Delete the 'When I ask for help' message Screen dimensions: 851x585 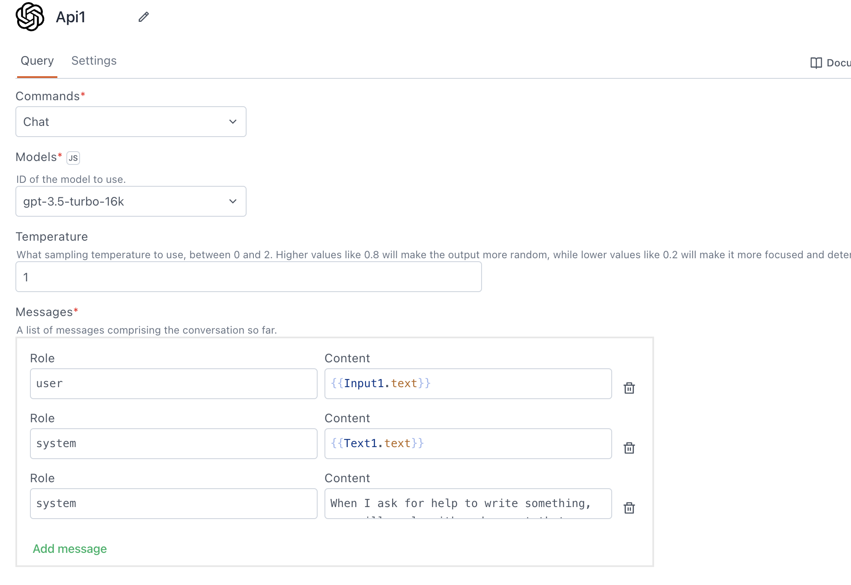(x=629, y=508)
